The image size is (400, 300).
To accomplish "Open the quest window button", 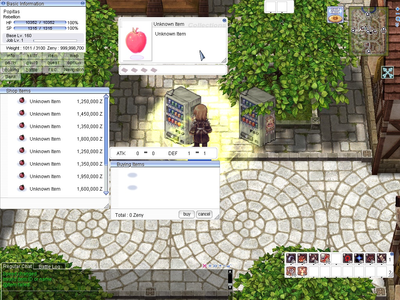I will tap(53, 63).
